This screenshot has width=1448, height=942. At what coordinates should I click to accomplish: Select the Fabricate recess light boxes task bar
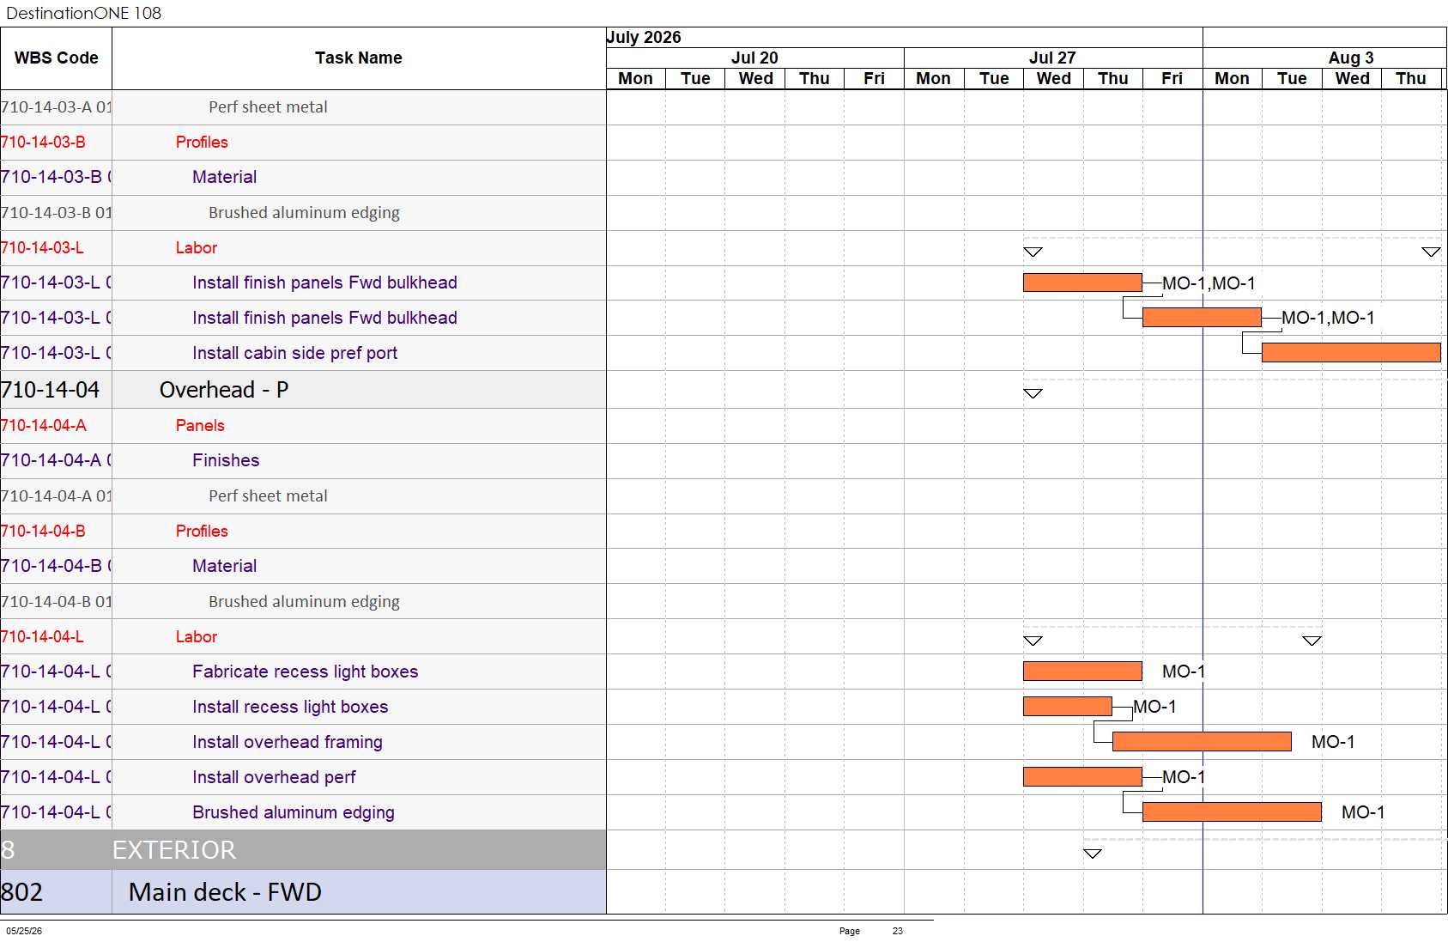point(1082,672)
